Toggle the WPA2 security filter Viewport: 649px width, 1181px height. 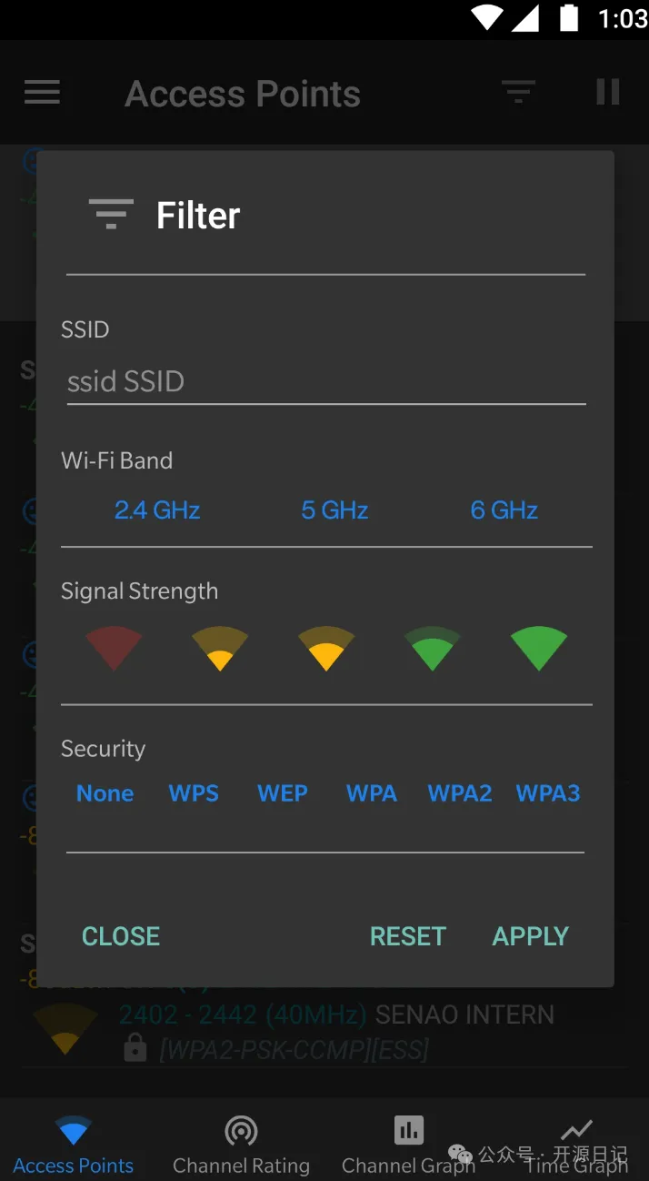tap(460, 793)
